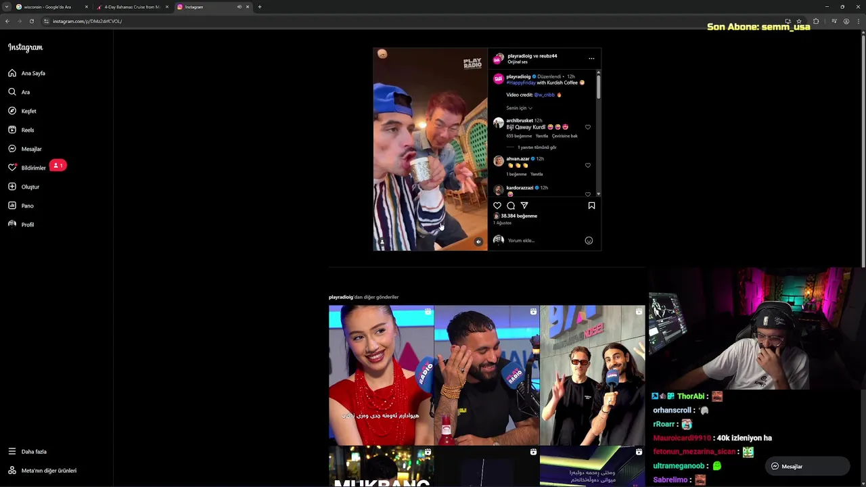The width and height of the screenshot is (866, 487).
Task: Open @w_cribb profile mention
Action: (545, 95)
